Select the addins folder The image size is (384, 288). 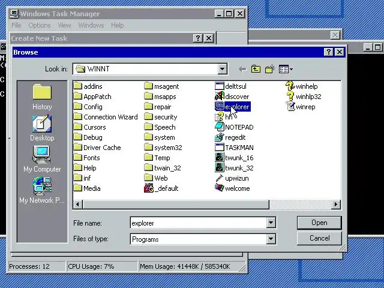pos(88,86)
